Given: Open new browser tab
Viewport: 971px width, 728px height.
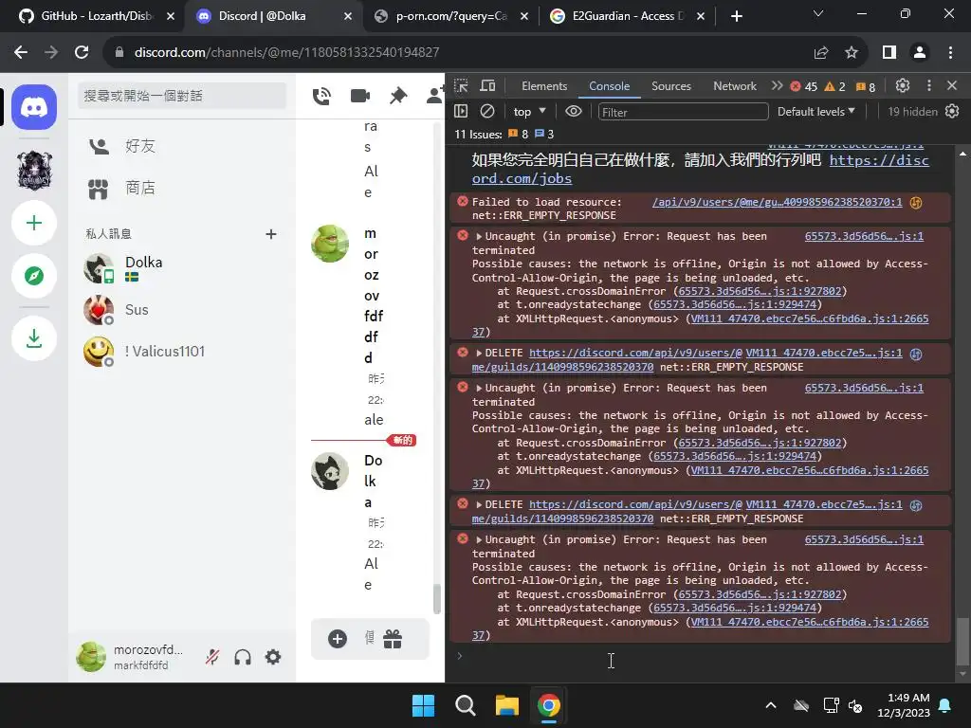Looking at the screenshot, I should 736,16.
